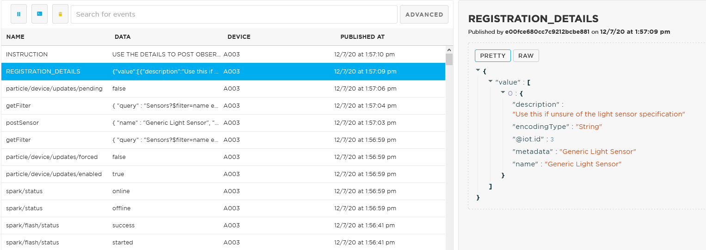The height and width of the screenshot is (250, 706).
Task: Click the DATA column header
Action: click(123, 37)
